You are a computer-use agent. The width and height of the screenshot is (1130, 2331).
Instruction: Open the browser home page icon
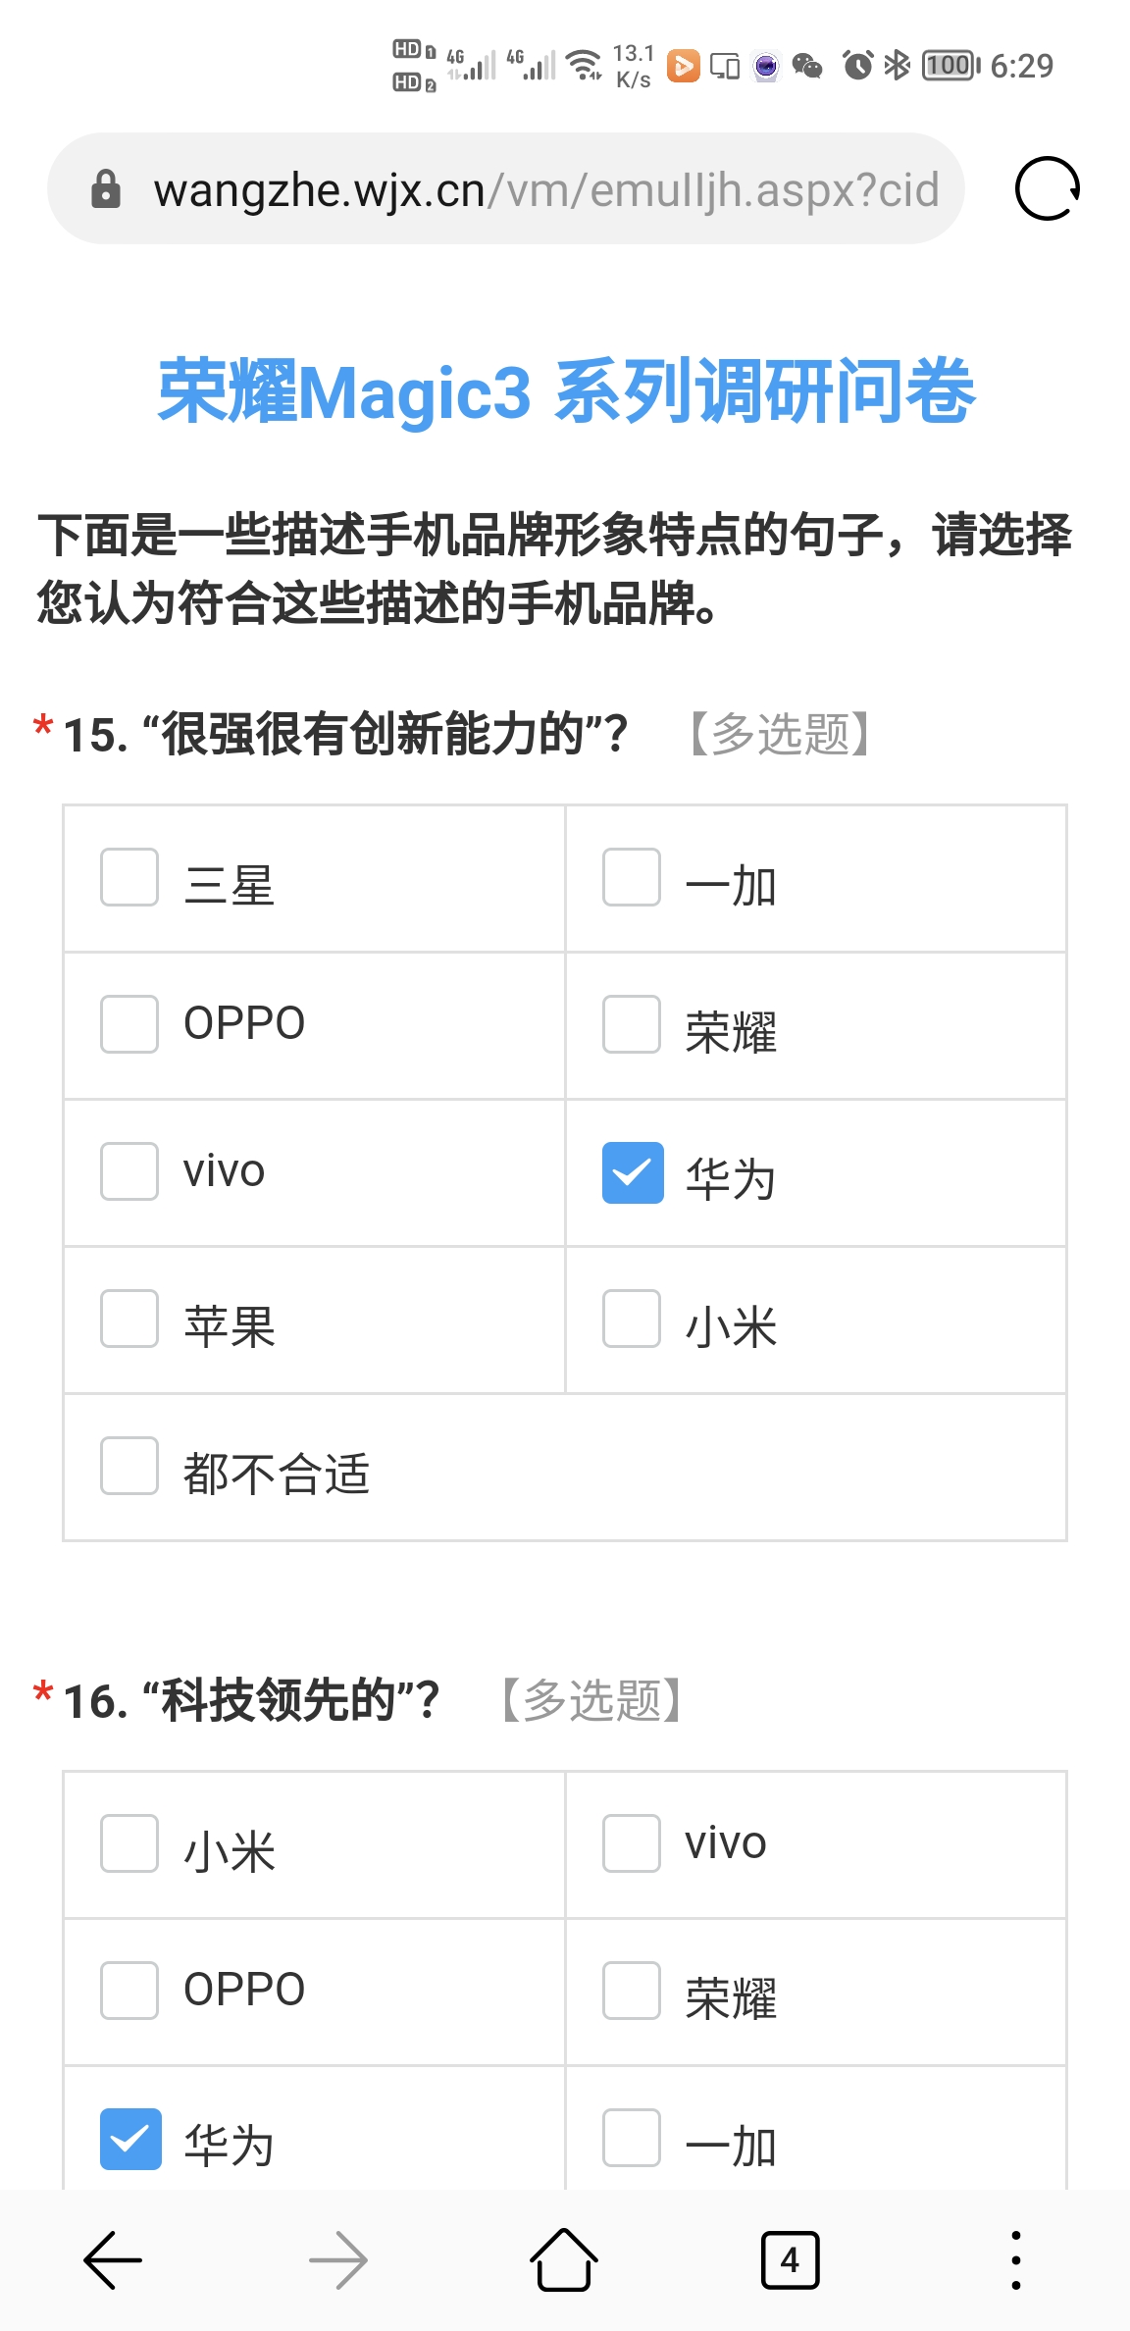(564, 2259)
